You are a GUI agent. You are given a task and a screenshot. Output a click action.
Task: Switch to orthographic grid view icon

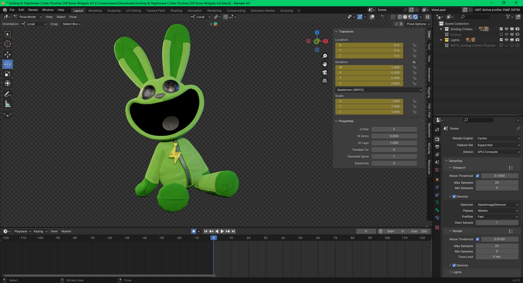[x=325, y=81]
